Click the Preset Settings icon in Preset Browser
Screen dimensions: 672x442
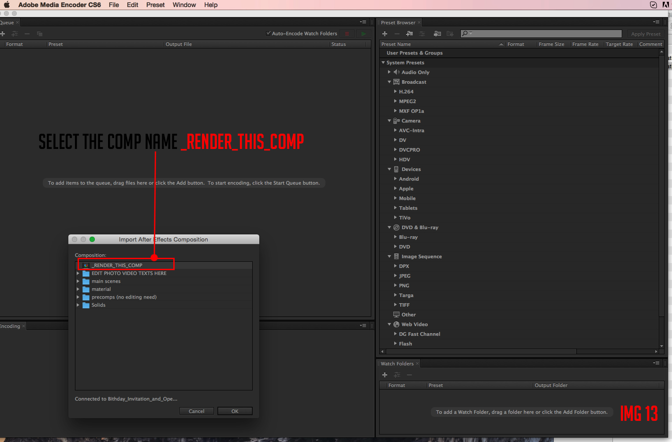422,34
